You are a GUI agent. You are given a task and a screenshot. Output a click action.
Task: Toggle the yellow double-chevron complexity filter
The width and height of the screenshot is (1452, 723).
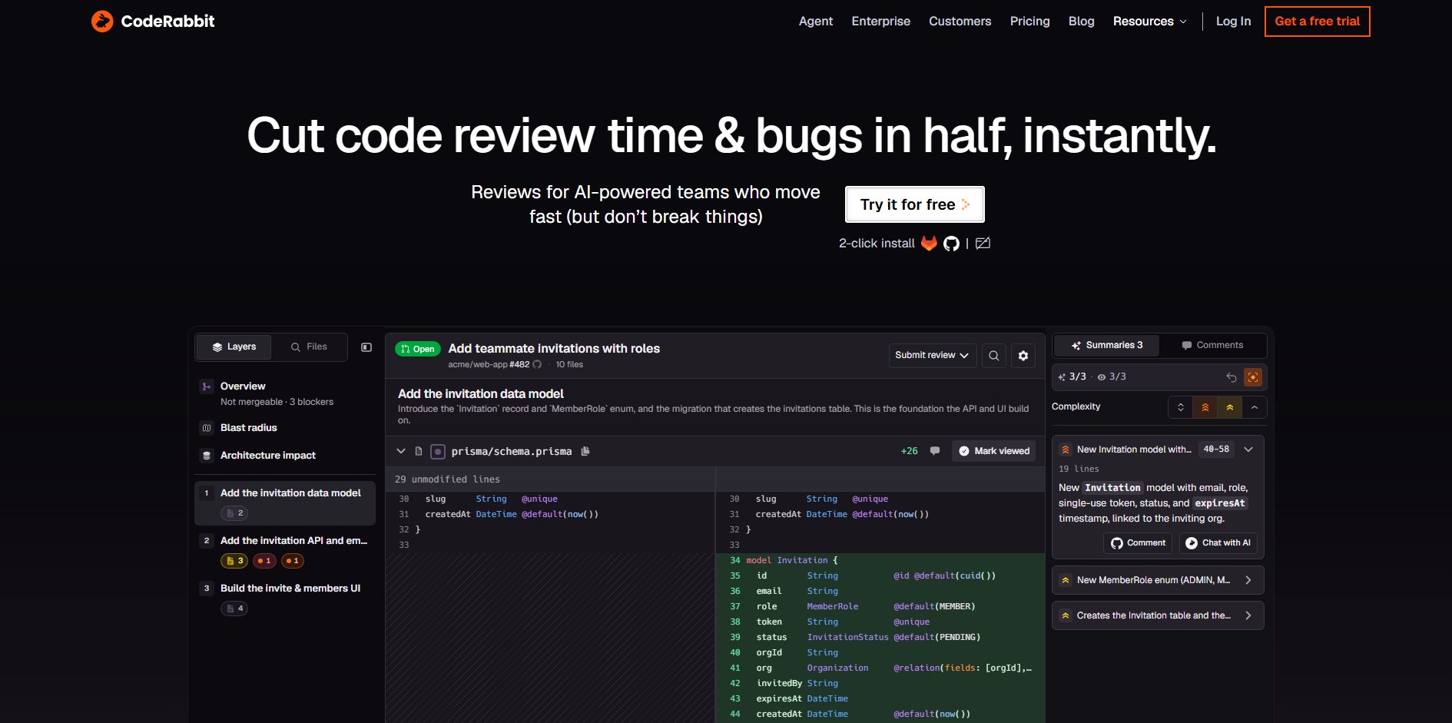[1230, 407]
